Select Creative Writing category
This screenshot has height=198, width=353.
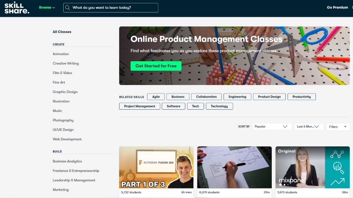[66, 63]
